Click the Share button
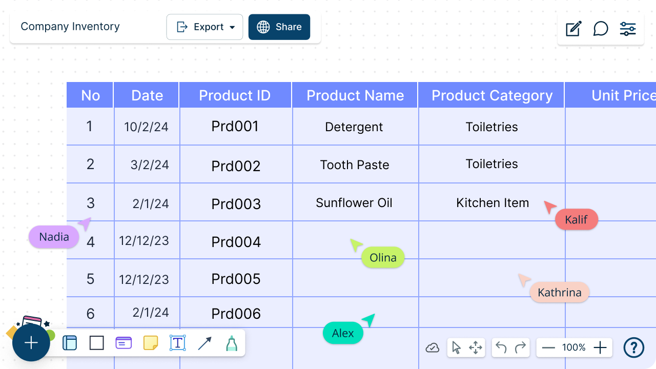 click(279, 27)
